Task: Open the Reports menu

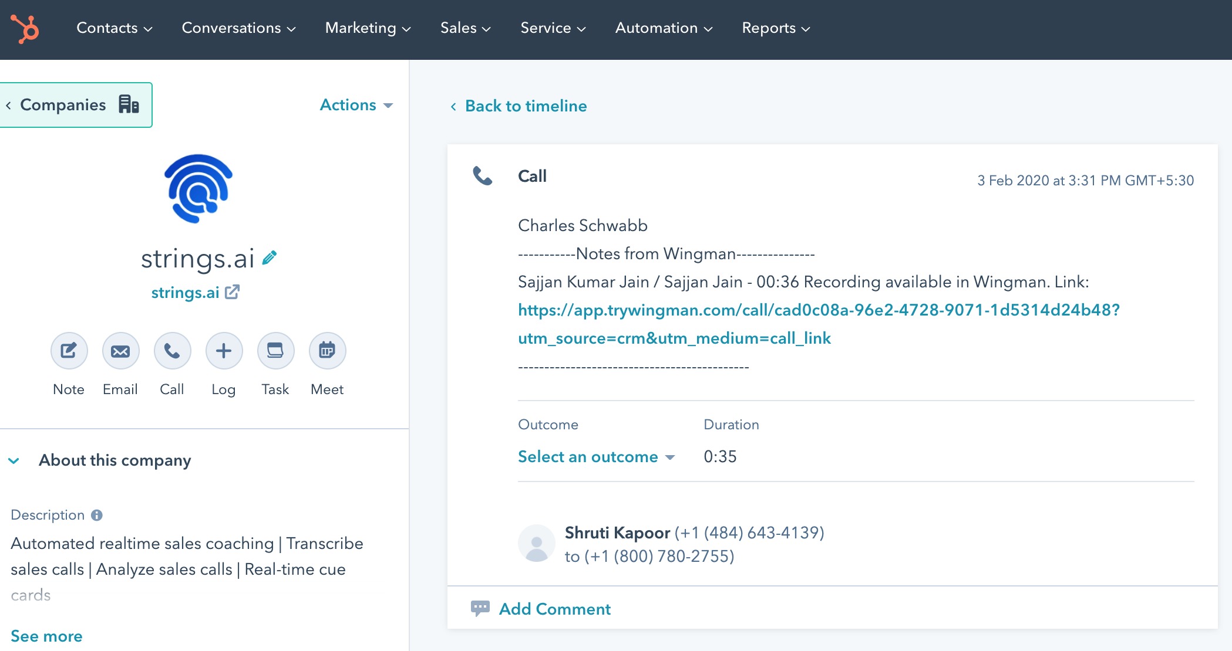Action: (776, 28)
